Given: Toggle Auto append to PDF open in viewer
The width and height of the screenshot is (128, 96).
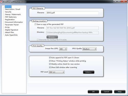Looking at the screenshot, I should tap(50, 58).
